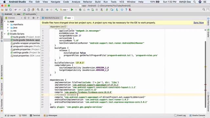Screen dimensions: 210x118
Task: Toggle code fold at buildTypes line 13
Action: pos(49,48)
